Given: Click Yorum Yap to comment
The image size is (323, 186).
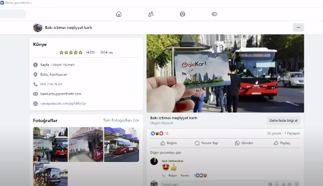Looking at the screenshot, I should (206, 143).
